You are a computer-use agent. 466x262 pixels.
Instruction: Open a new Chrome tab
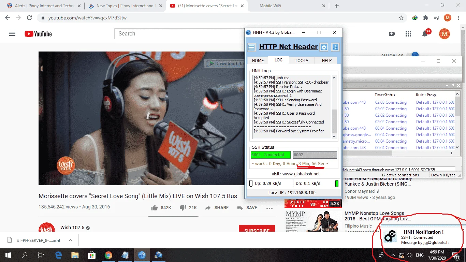[x=337, y=6]
